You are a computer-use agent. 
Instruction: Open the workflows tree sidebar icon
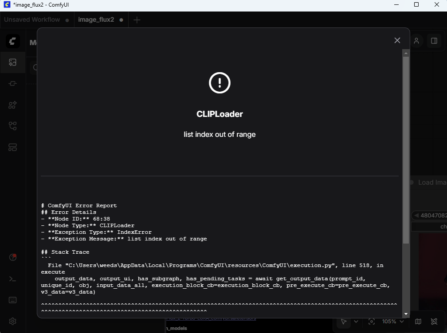[12, 126]
